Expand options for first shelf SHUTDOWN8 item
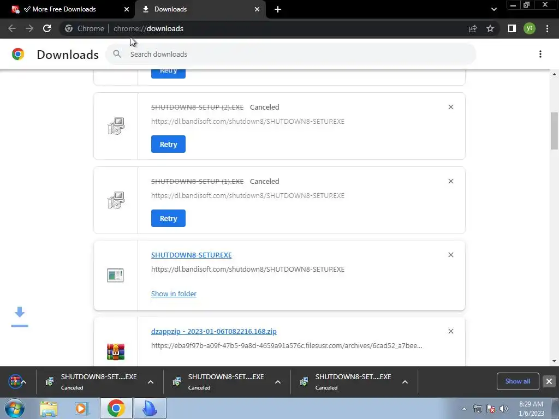The image size is (559, 419). coord(151,382)
